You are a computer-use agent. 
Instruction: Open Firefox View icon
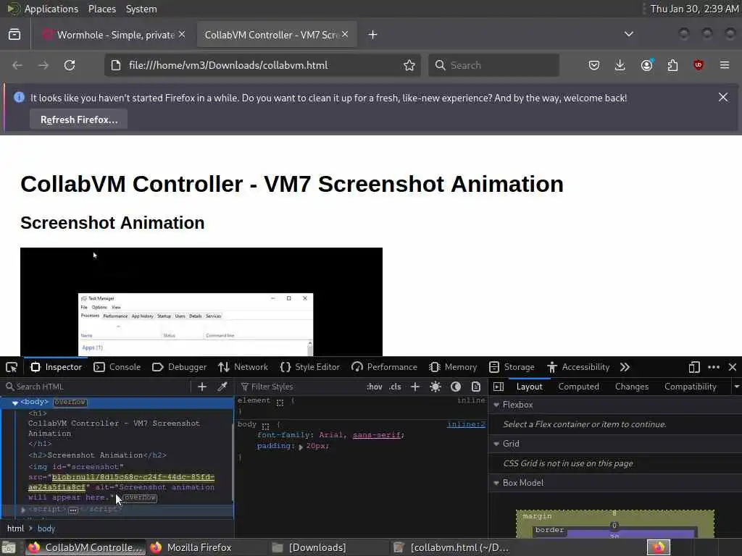coord(14,35)
